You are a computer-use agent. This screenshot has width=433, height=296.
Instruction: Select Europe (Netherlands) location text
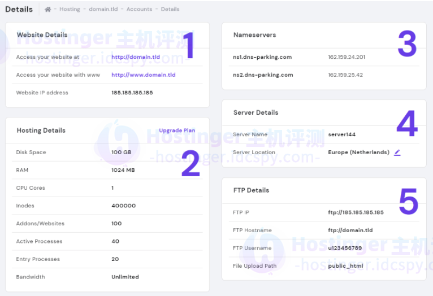pos(359,153)
